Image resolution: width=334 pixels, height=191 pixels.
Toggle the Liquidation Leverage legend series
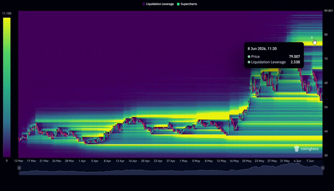158,4
